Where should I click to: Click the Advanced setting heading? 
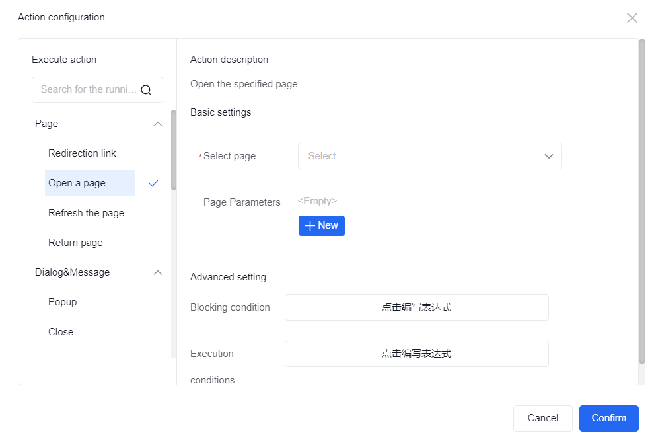(x=228, y=277)
